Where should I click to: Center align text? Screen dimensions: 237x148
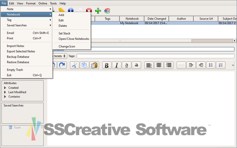point(159,65)
